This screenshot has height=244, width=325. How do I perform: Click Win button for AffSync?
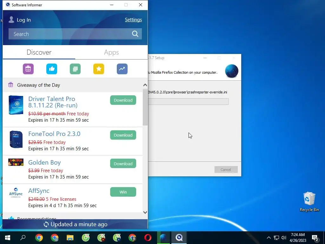click(x=123, y=192)
